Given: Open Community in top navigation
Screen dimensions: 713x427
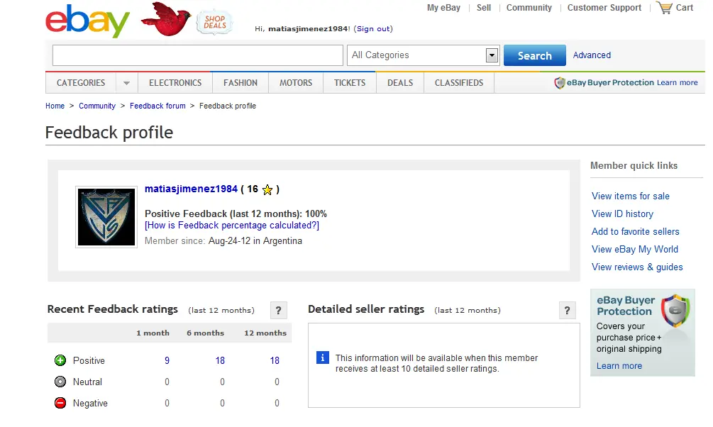Looking at the screenshot, I should [x=529, y=8].
